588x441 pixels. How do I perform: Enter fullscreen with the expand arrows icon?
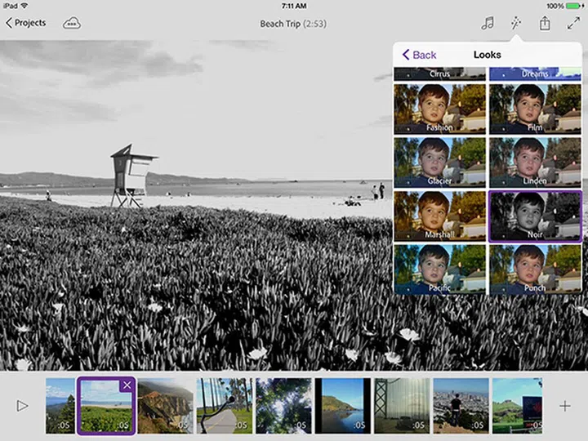click(573, 24)
